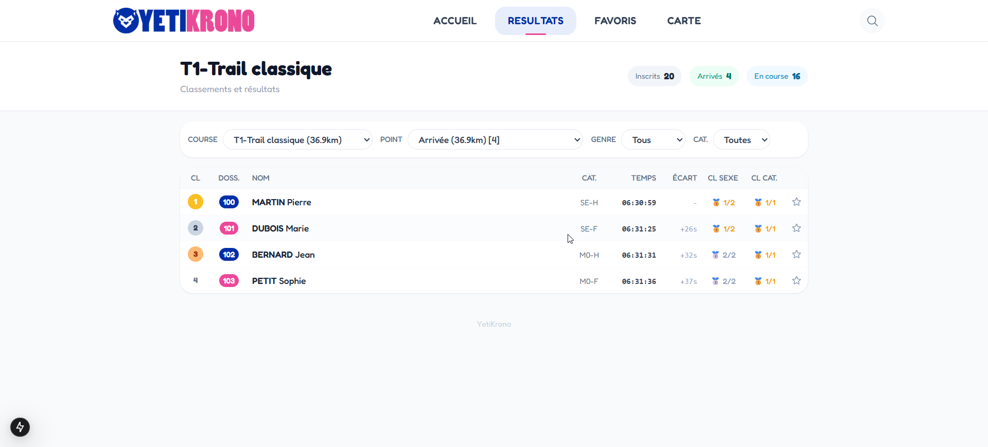Click bib number 100 badge

229,202
